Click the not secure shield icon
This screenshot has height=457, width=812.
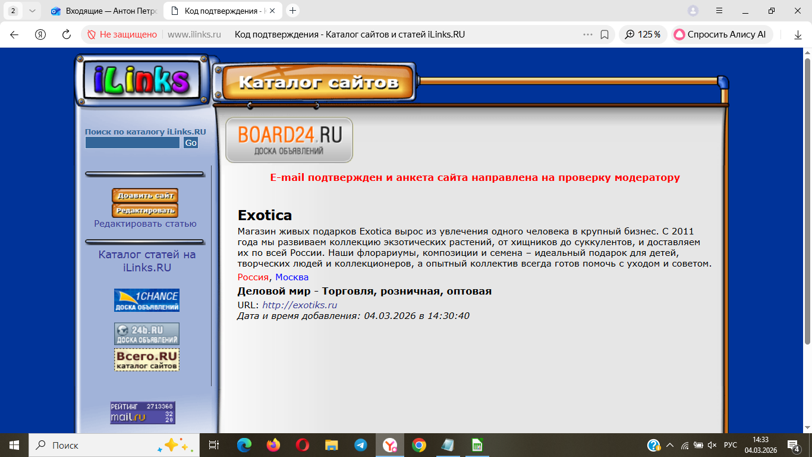[x=92, y=35]
